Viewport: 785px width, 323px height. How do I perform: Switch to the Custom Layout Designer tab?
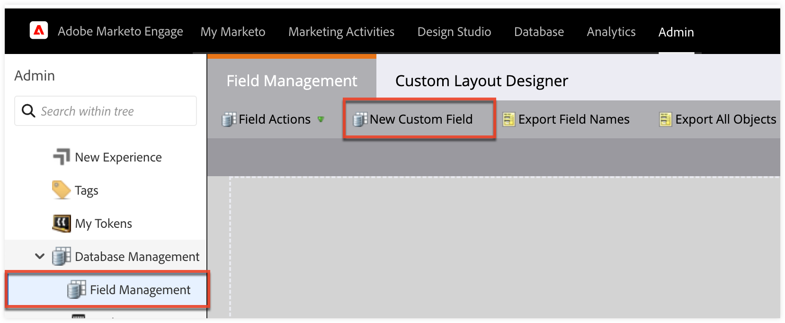[x=481, y=81]
